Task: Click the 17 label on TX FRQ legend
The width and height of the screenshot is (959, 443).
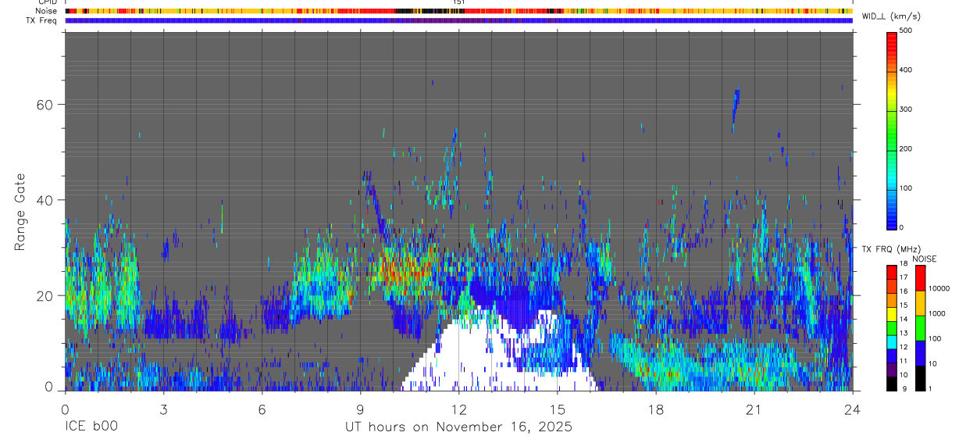Action: click(904, 277)
